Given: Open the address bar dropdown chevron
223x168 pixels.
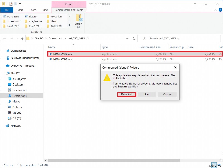Looking at the screenshot, I should click(127, 38).
